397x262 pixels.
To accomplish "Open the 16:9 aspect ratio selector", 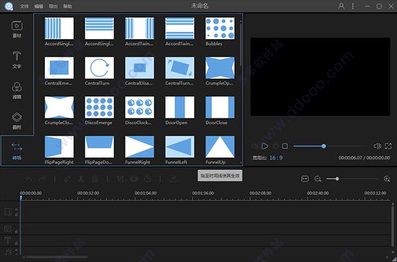I will pos(276,157).
